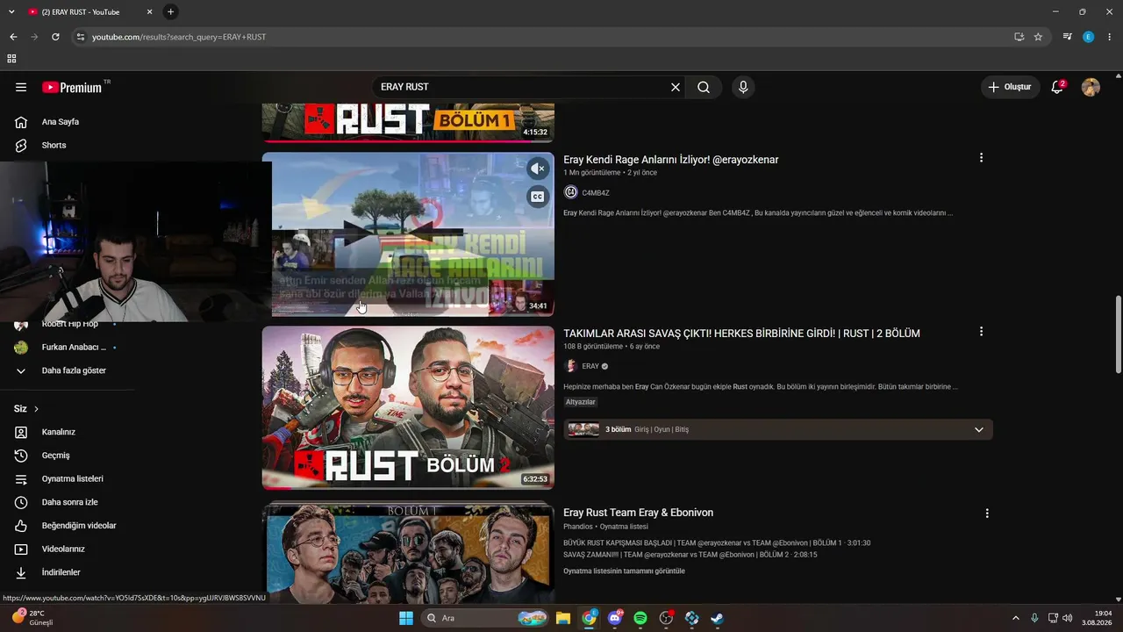Open the C4MB4Z channel link
This screenshot has height=632, width=1123.
(596, 192)
